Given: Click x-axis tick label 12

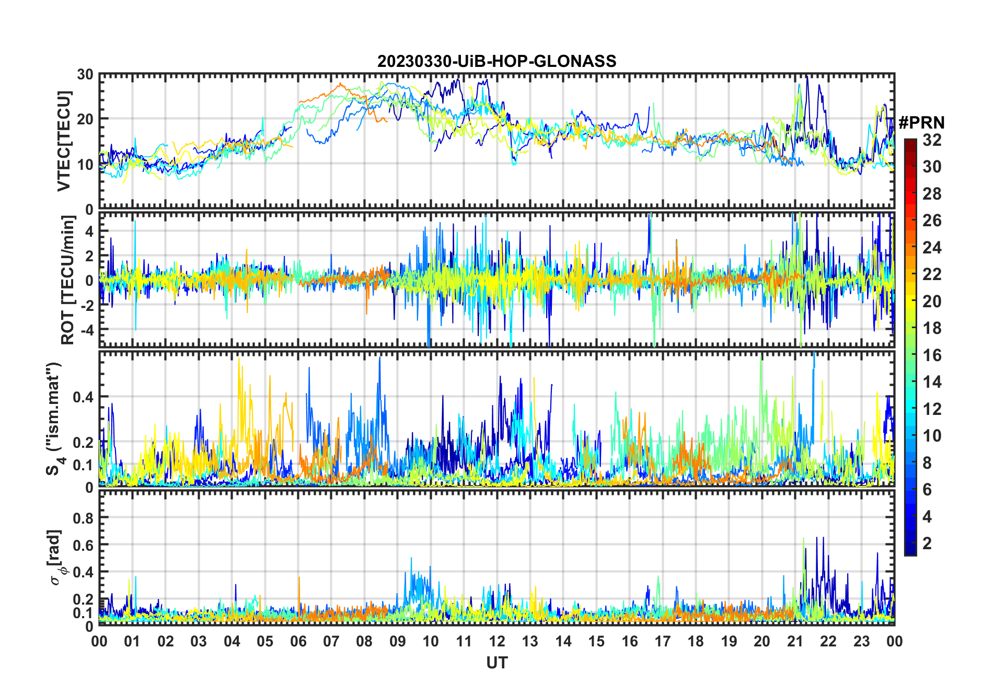Looking at the screenshot, I should tap(496, 641).
